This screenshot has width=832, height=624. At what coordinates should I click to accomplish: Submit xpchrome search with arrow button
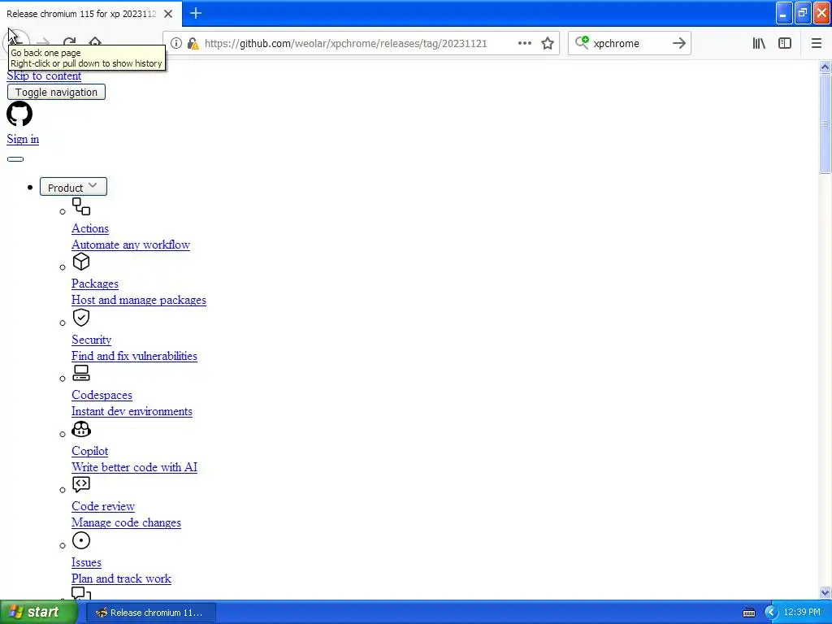point(678,44)
